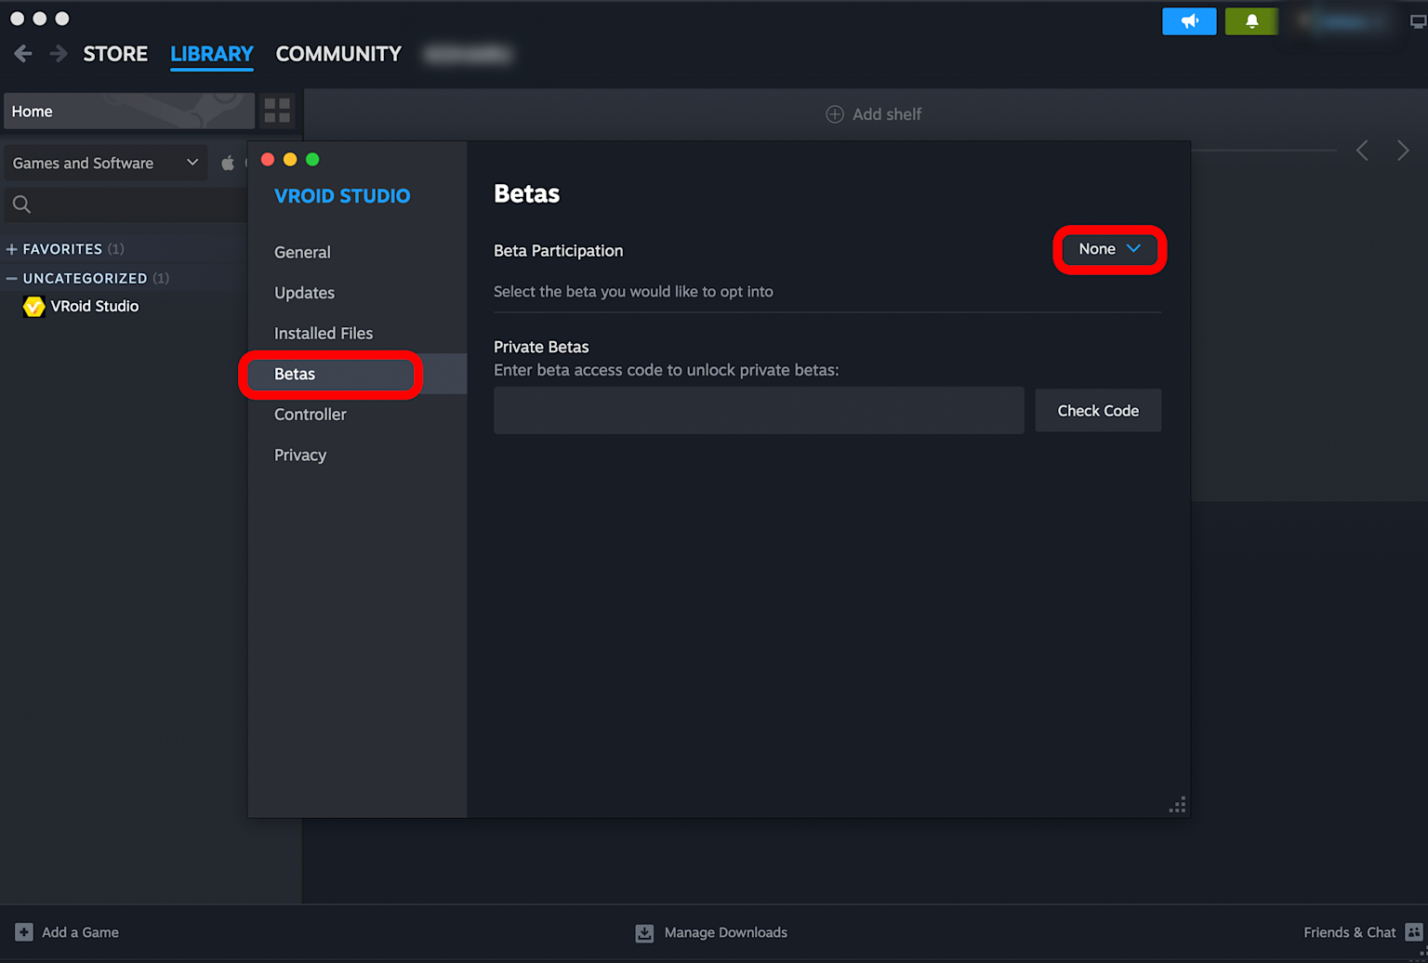1428x963 pixels.
Task: Click the Betas page heading
Action: click(x=526, y=193)
